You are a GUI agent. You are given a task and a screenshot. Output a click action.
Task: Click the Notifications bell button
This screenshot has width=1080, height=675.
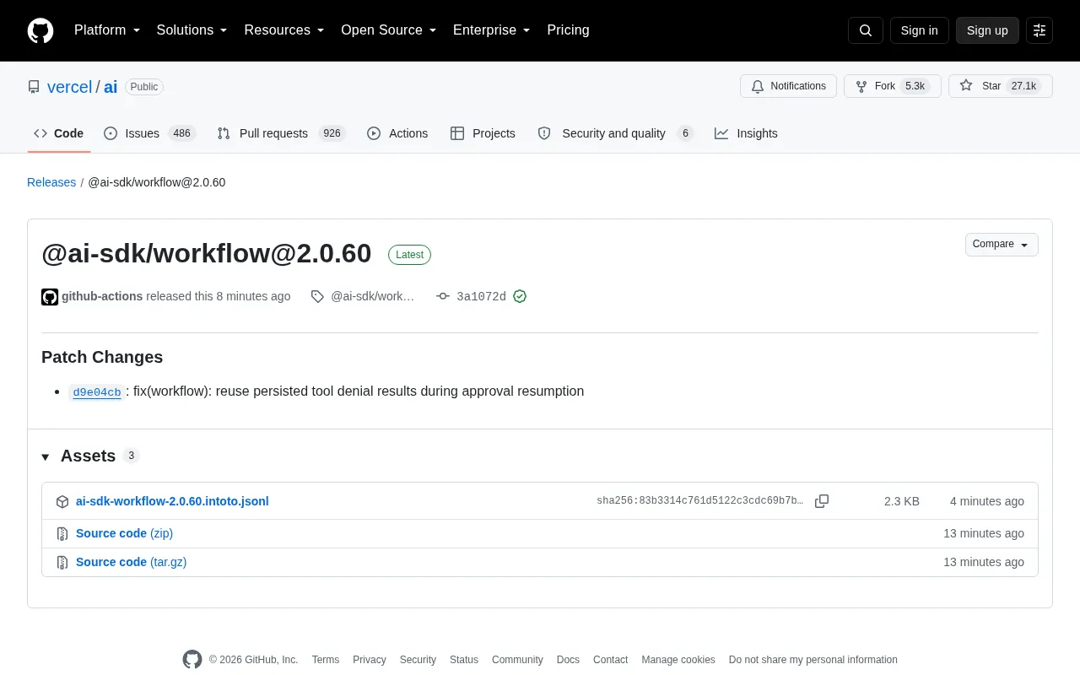point(788,86)
